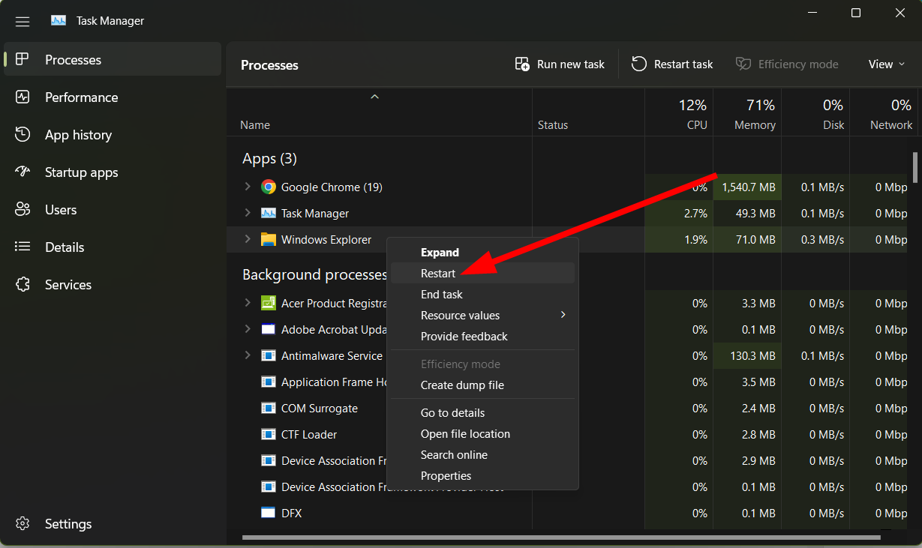Image resolution: width=922 pixels, height=548 pixels.
Task: Sort by the Status column header
Action: pyautogui.click(x=588, y=112)
